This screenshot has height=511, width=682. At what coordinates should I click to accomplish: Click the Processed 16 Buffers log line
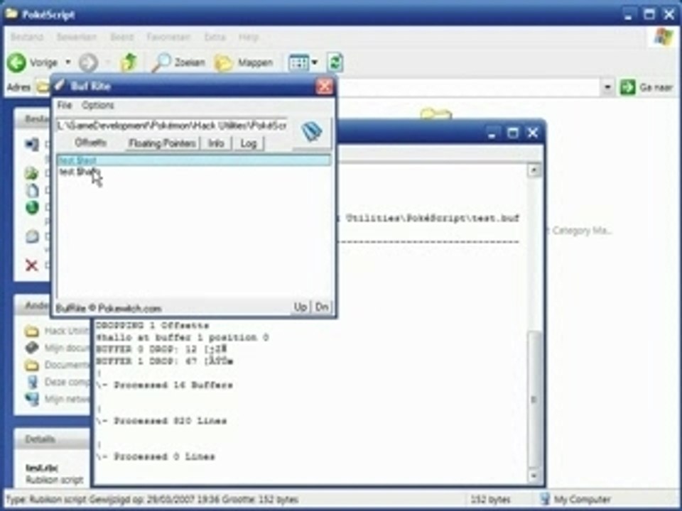[164, 385]
